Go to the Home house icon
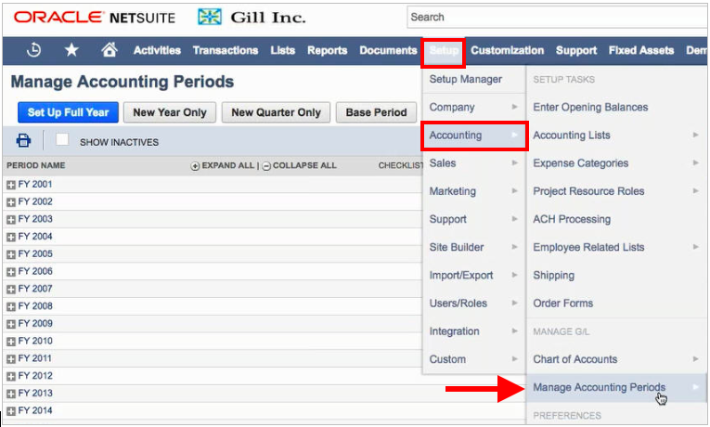The width and height of the screenshot is (710, 427). [x=110, y=49]
